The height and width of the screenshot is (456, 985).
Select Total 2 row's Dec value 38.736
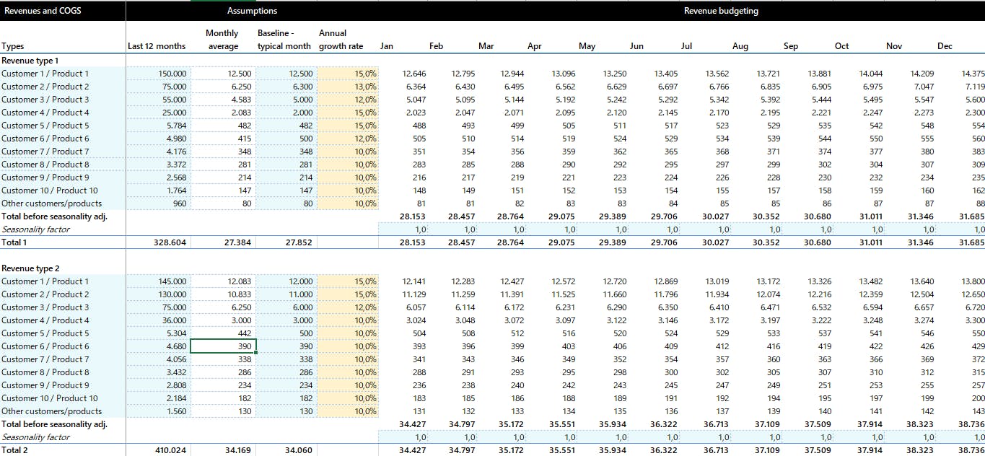click(x=972, y=450)
